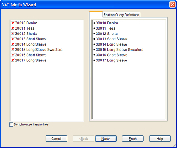Select 30012 Shorts label in left list

point(26,34)
